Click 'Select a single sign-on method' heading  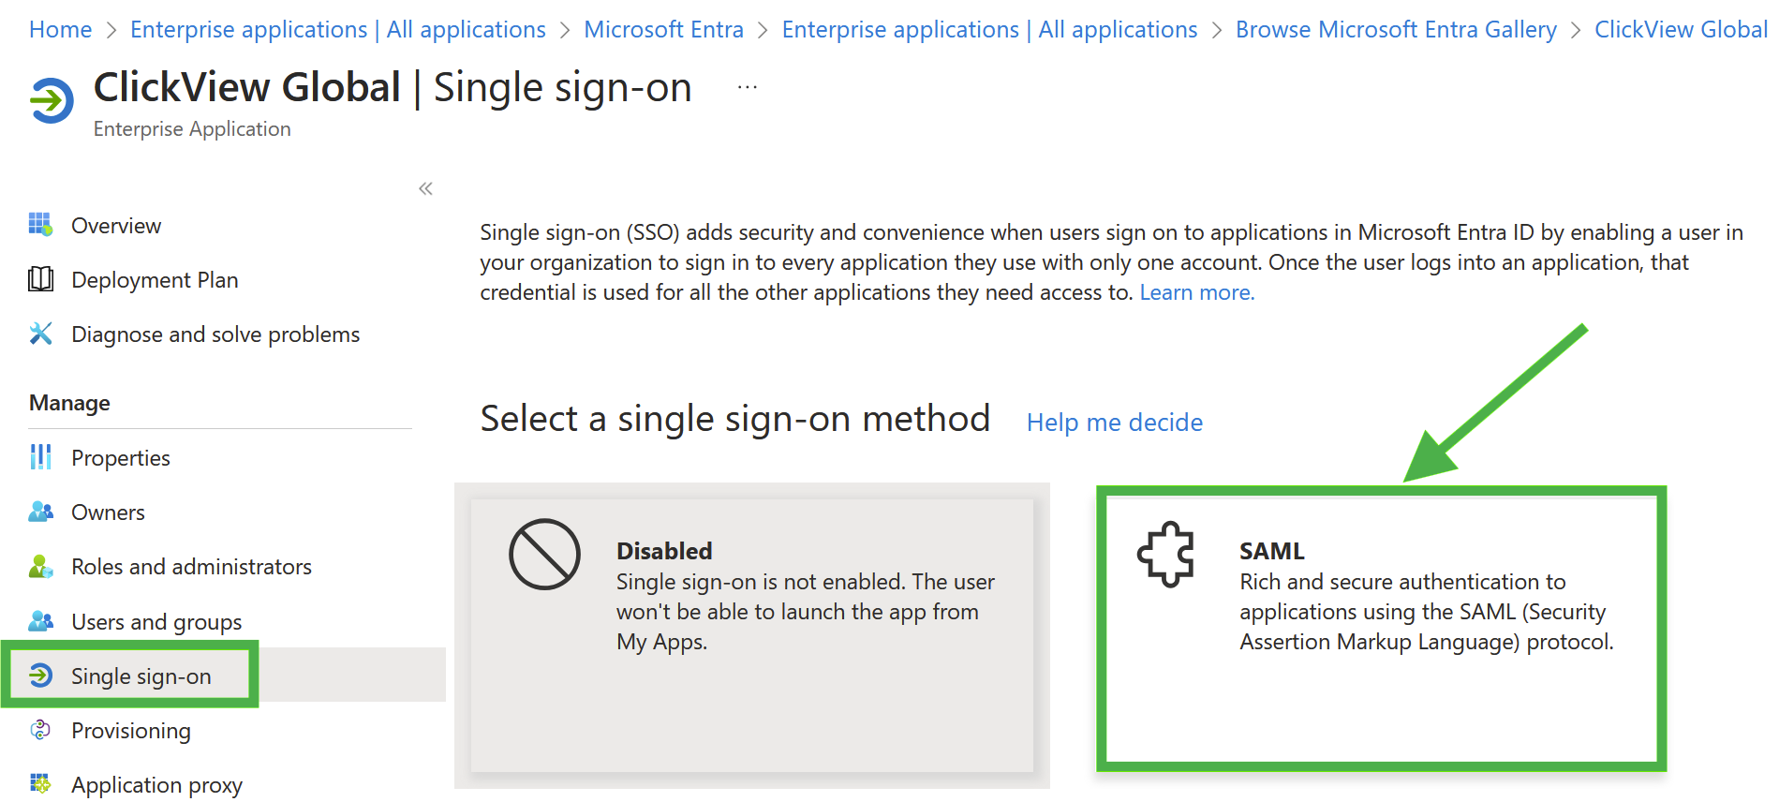[x=735, y=419]
